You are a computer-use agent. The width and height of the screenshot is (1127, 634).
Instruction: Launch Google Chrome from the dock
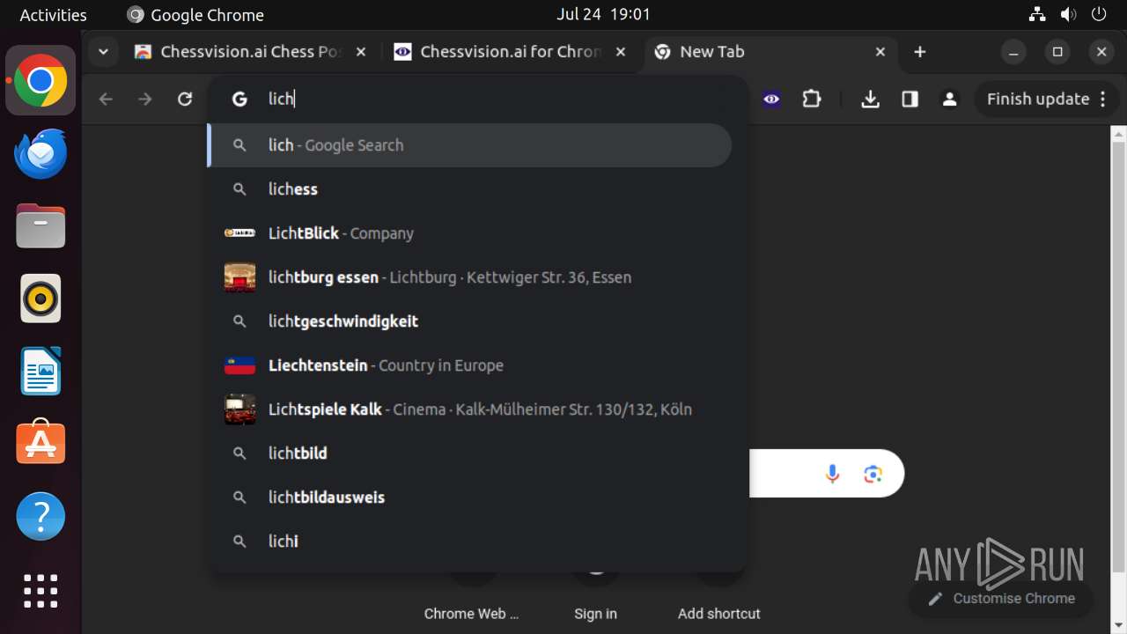(x=41, y=81)
